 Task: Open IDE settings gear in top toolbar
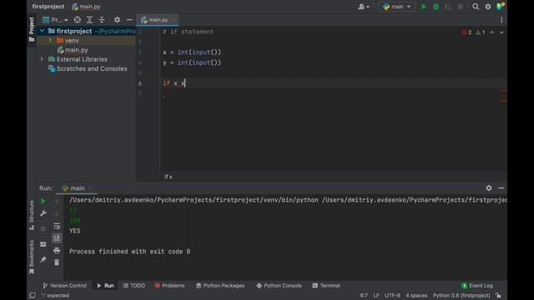tap(488, 7)
